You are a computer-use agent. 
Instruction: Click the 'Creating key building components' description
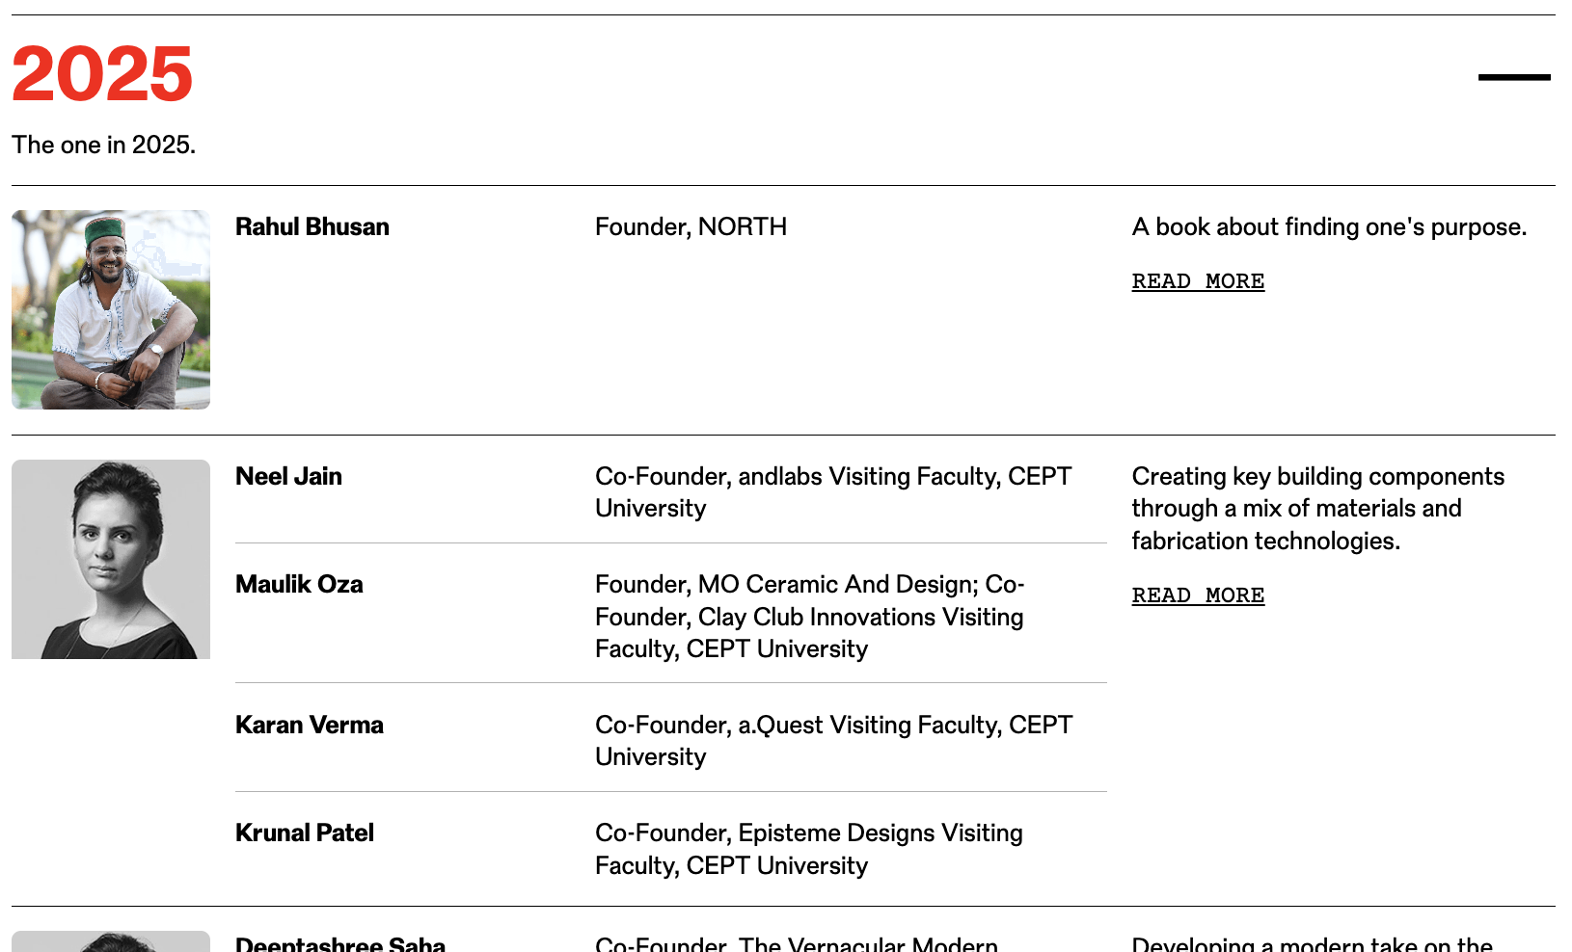click(x=1317, y=508)
